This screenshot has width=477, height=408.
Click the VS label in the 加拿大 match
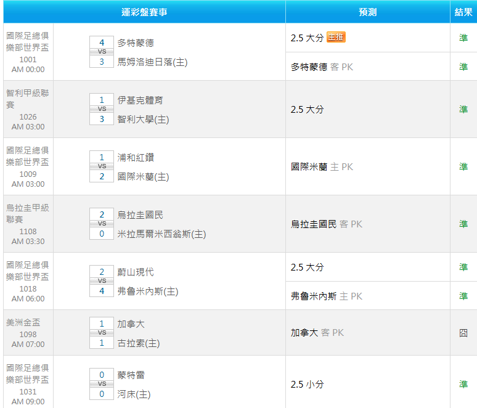pos(102,333)
